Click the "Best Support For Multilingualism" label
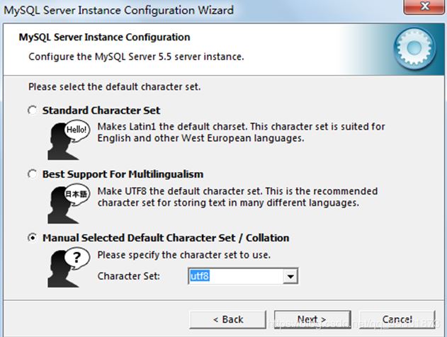This screenshot has height=337, width=447. tap(123, 174)
